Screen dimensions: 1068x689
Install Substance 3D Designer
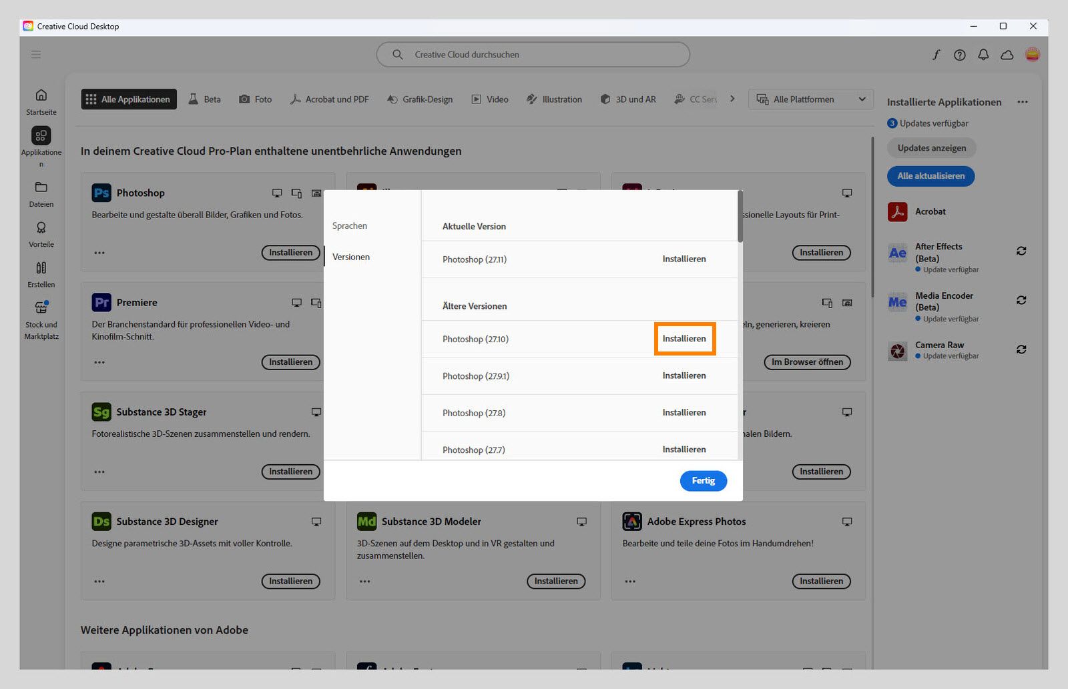[x=291, y=582]
